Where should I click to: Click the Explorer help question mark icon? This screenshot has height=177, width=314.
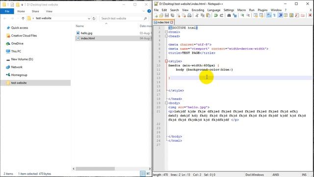pyautogui.click(x=149, y=11)
